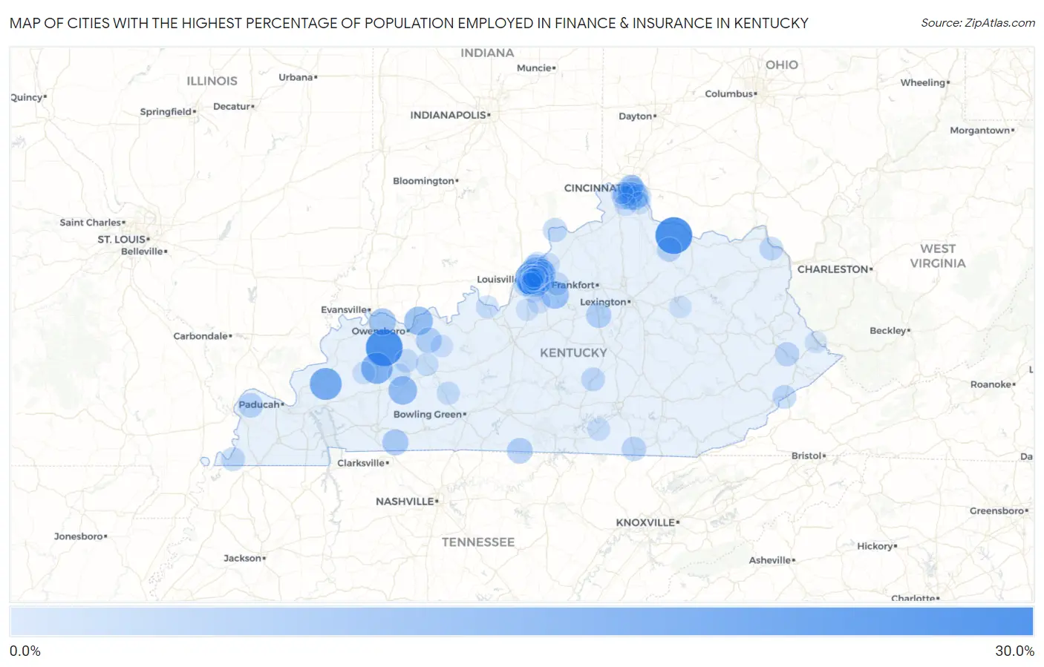Click the dark bubble below Owensboro label
The height and width of the screenshot is (667, 1044).
point(384,347)
